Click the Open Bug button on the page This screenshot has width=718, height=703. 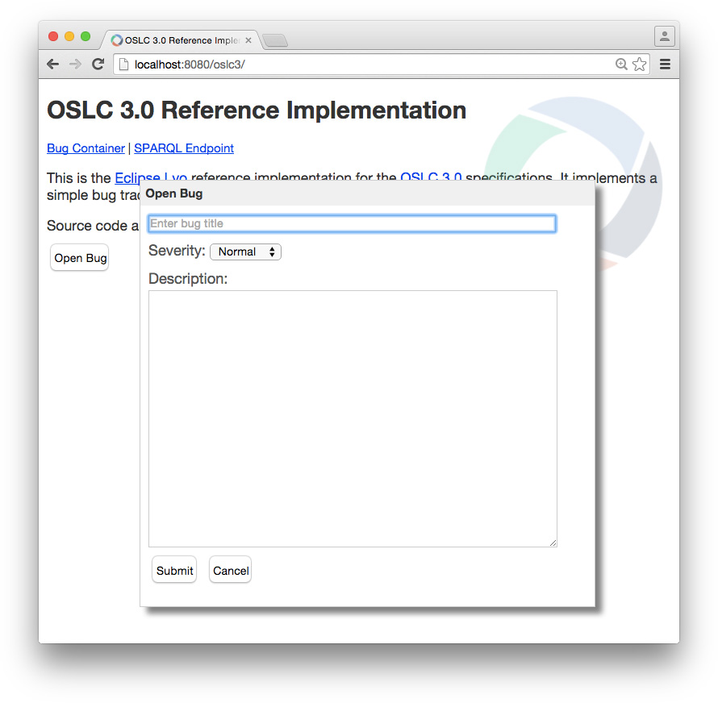[80, 258]
